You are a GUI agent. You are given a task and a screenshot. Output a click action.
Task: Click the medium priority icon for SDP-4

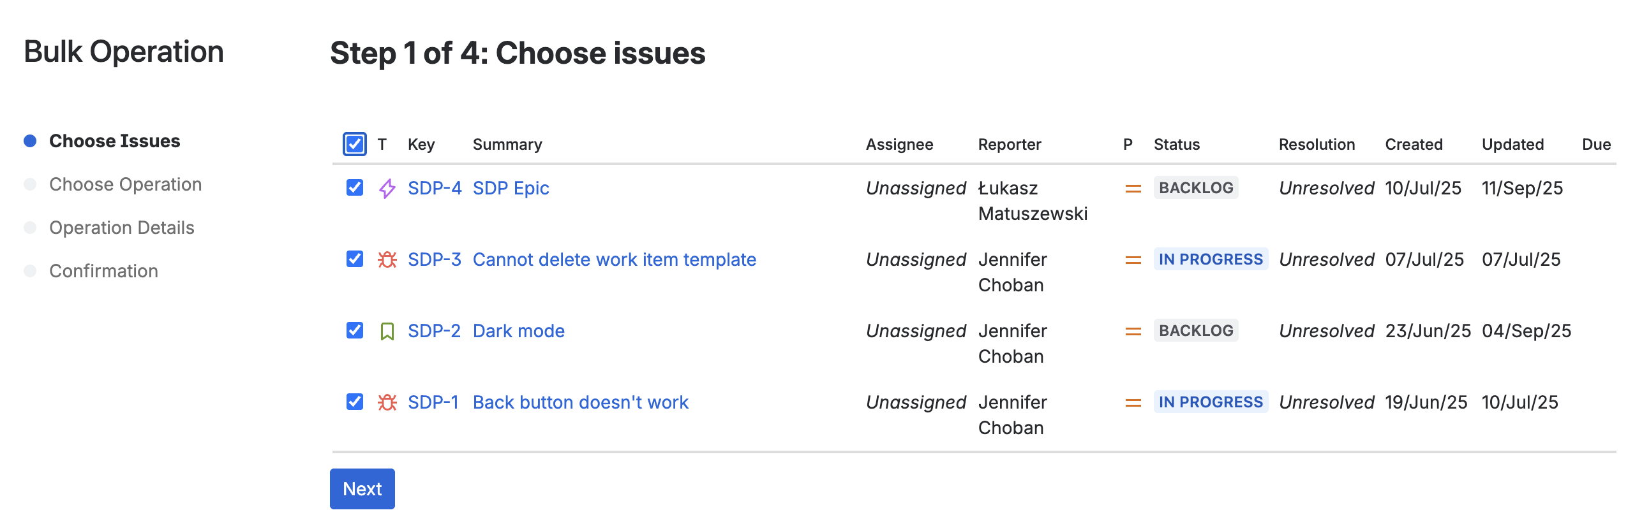[1133, 188]
